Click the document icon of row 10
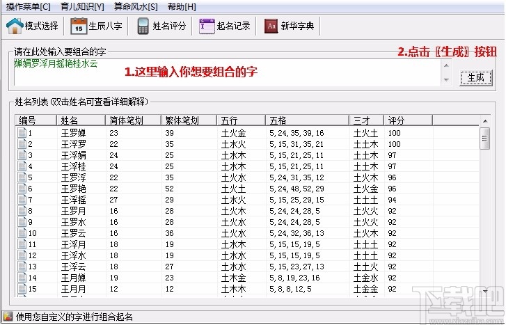The width and height of the screenshot is (506, 325). coord(22,233)
